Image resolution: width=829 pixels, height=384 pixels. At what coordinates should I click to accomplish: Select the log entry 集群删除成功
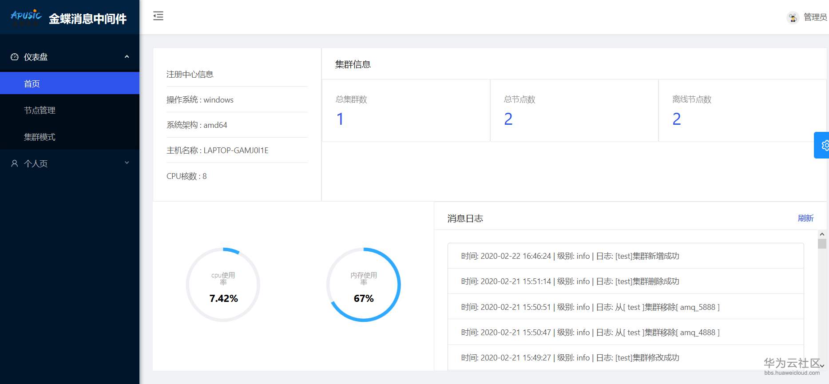pyautogui.click(x=626, y=281)
